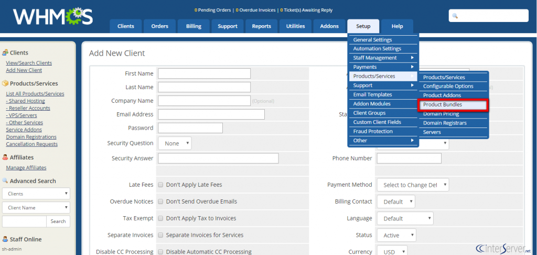The width and height of the screenshot is (537, 255).
Task: Open the Client Name search field dropdown
Action: pyautogui.click(x=36, y=208)
